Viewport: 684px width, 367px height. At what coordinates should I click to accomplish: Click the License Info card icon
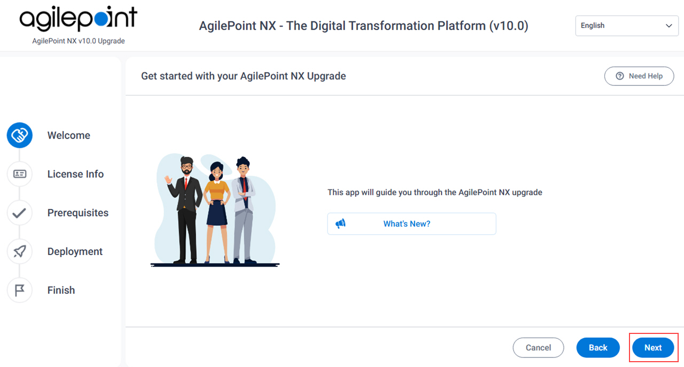click(20, 174)
